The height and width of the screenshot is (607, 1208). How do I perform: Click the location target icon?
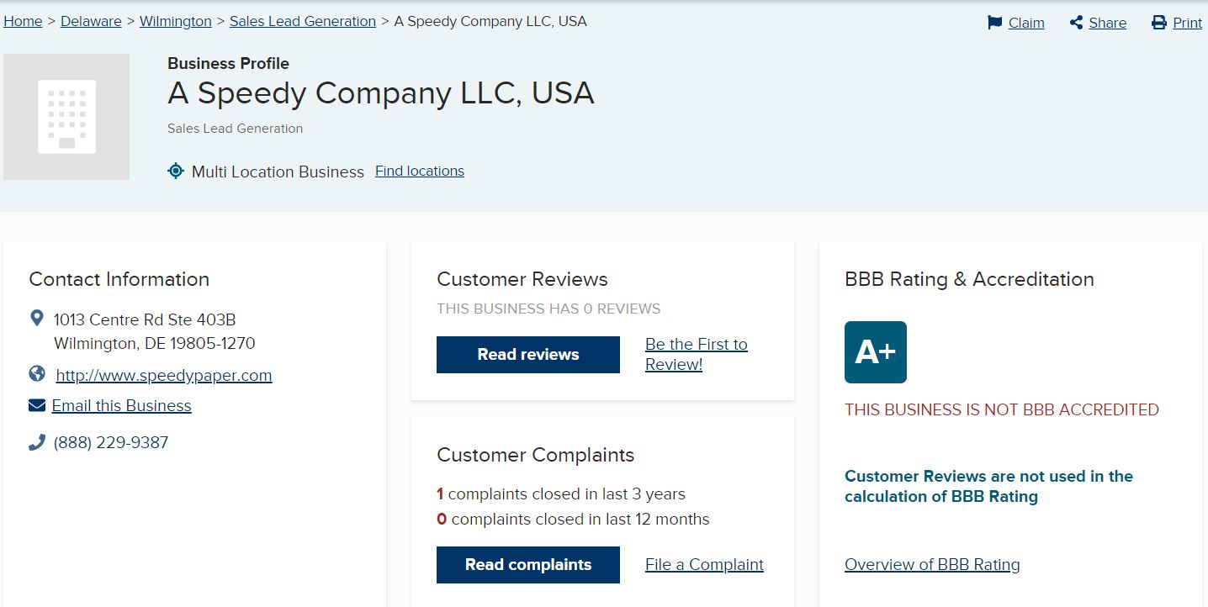click(x=175, y=172)
